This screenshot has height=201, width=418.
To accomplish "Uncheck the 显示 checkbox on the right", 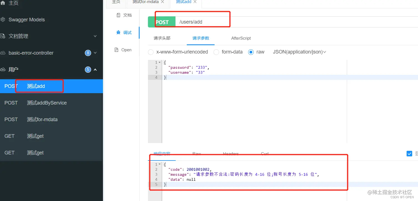I will (x=409, y=153).
